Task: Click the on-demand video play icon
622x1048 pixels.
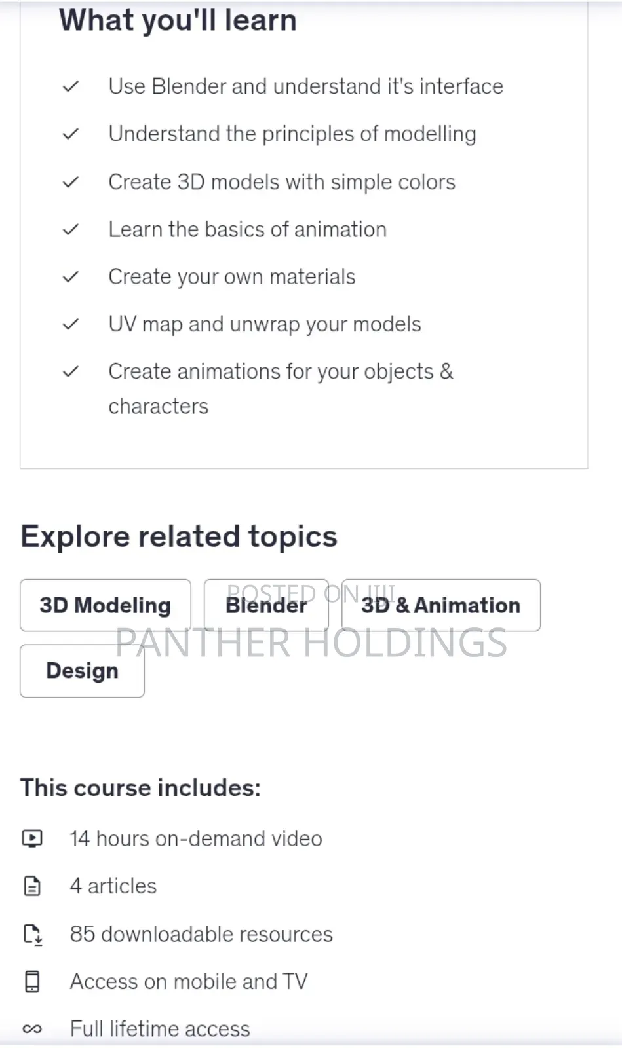Action: point(31,838)
